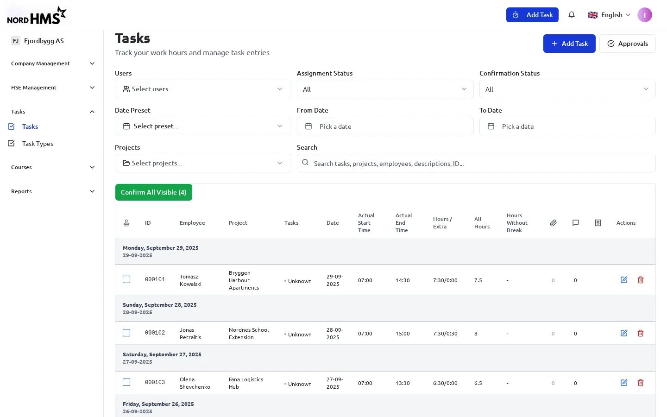Click hours value 7:30/0:30

point(445,334)
